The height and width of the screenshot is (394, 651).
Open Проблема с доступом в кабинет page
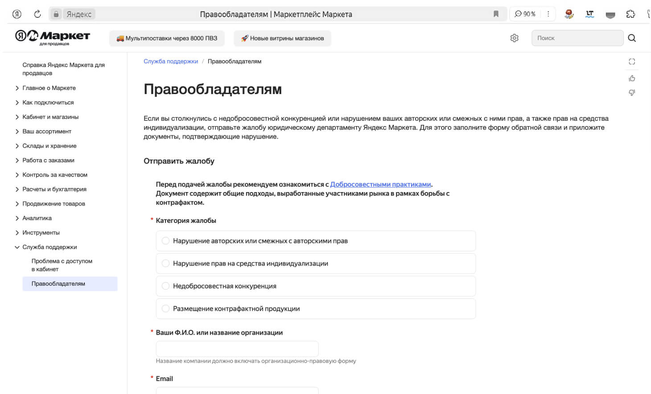[62, 265]
